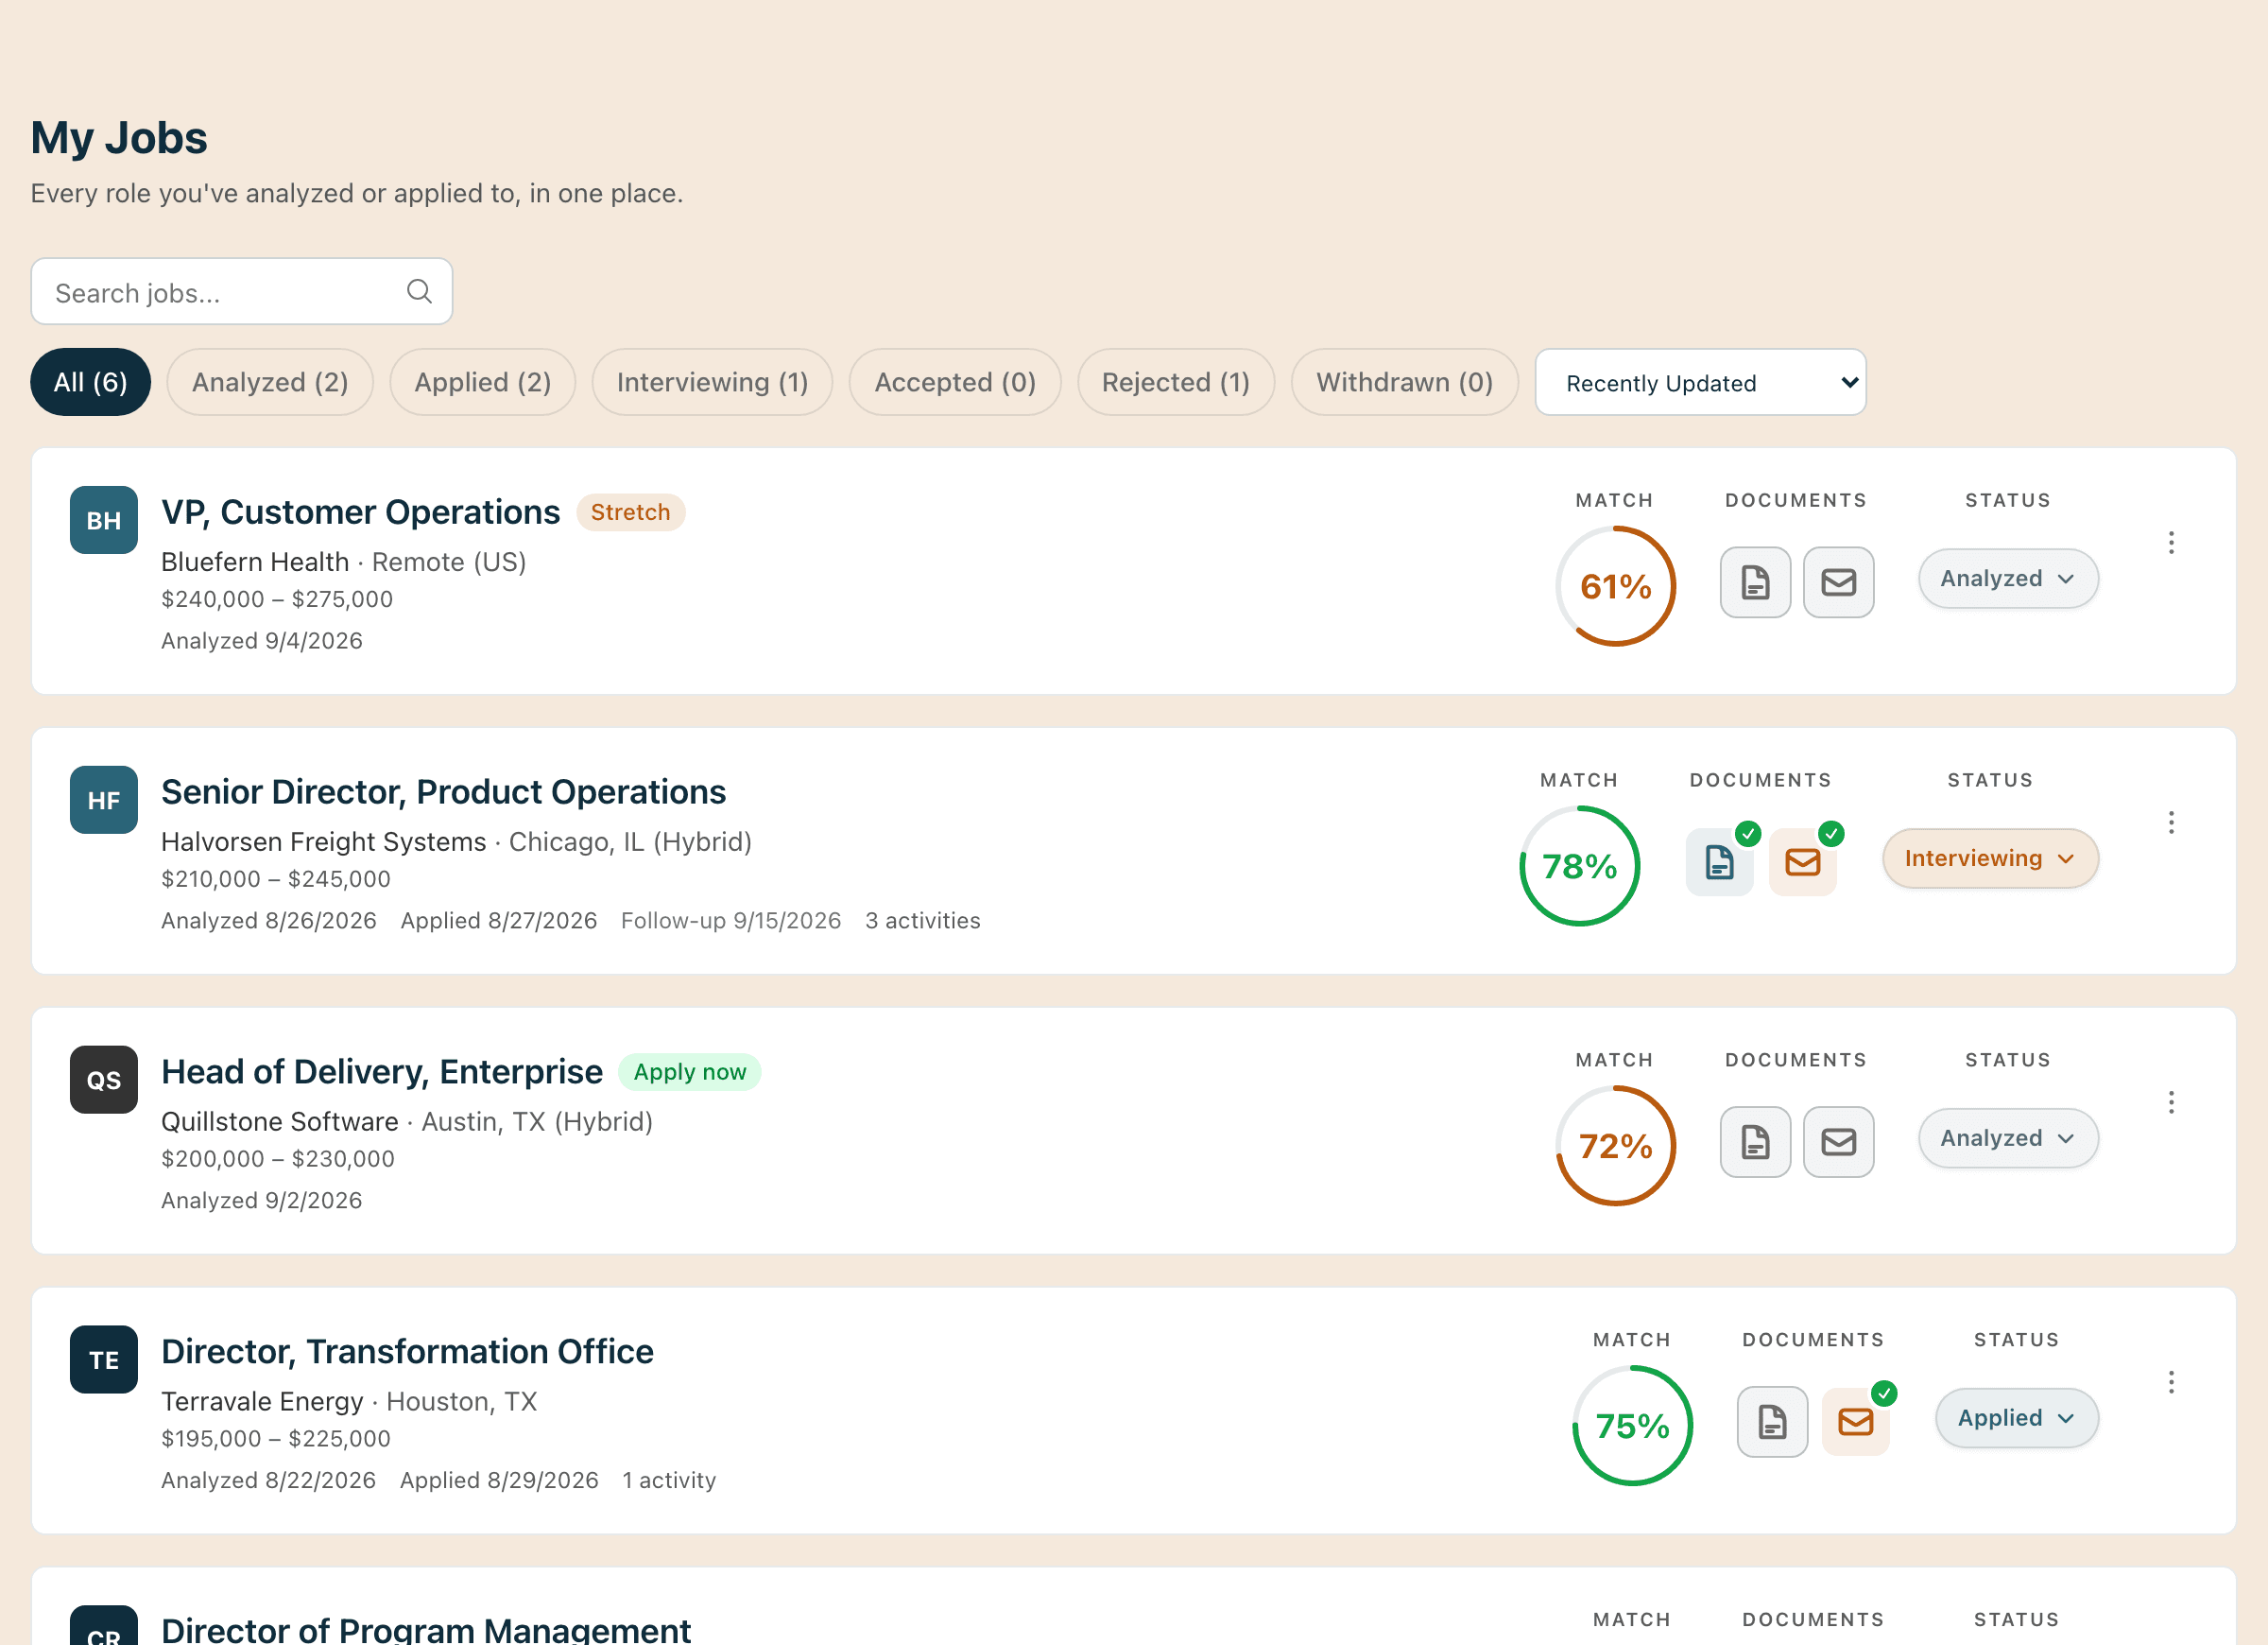2268x1645 pixels.
Task: Change status dropdown for Head of Delivery, Enterprise
Action: [2007, 1138]
